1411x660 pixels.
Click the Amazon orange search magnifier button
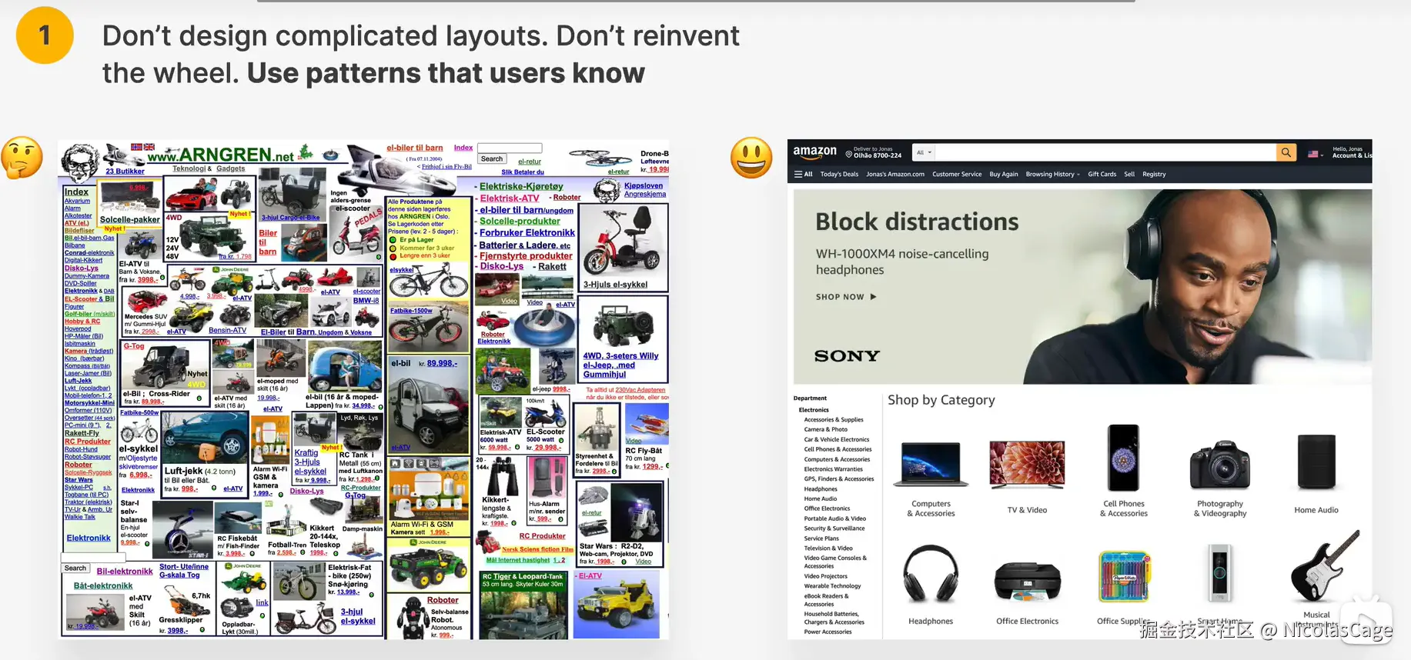coord(1286,152)
